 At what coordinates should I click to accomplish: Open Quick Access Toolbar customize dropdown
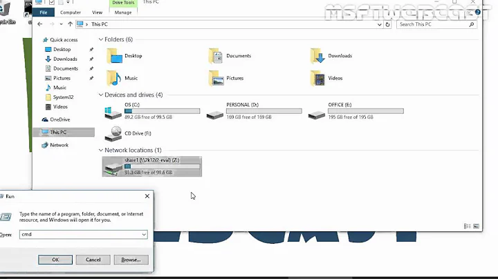[68, 3]
